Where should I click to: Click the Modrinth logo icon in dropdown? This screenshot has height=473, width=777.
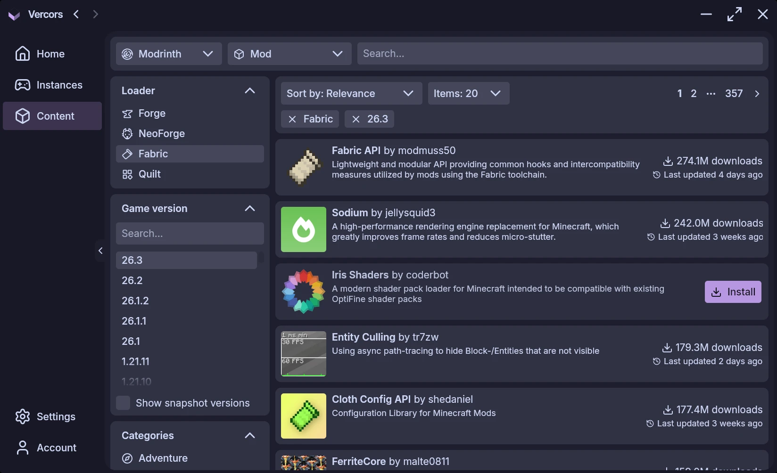127,54
